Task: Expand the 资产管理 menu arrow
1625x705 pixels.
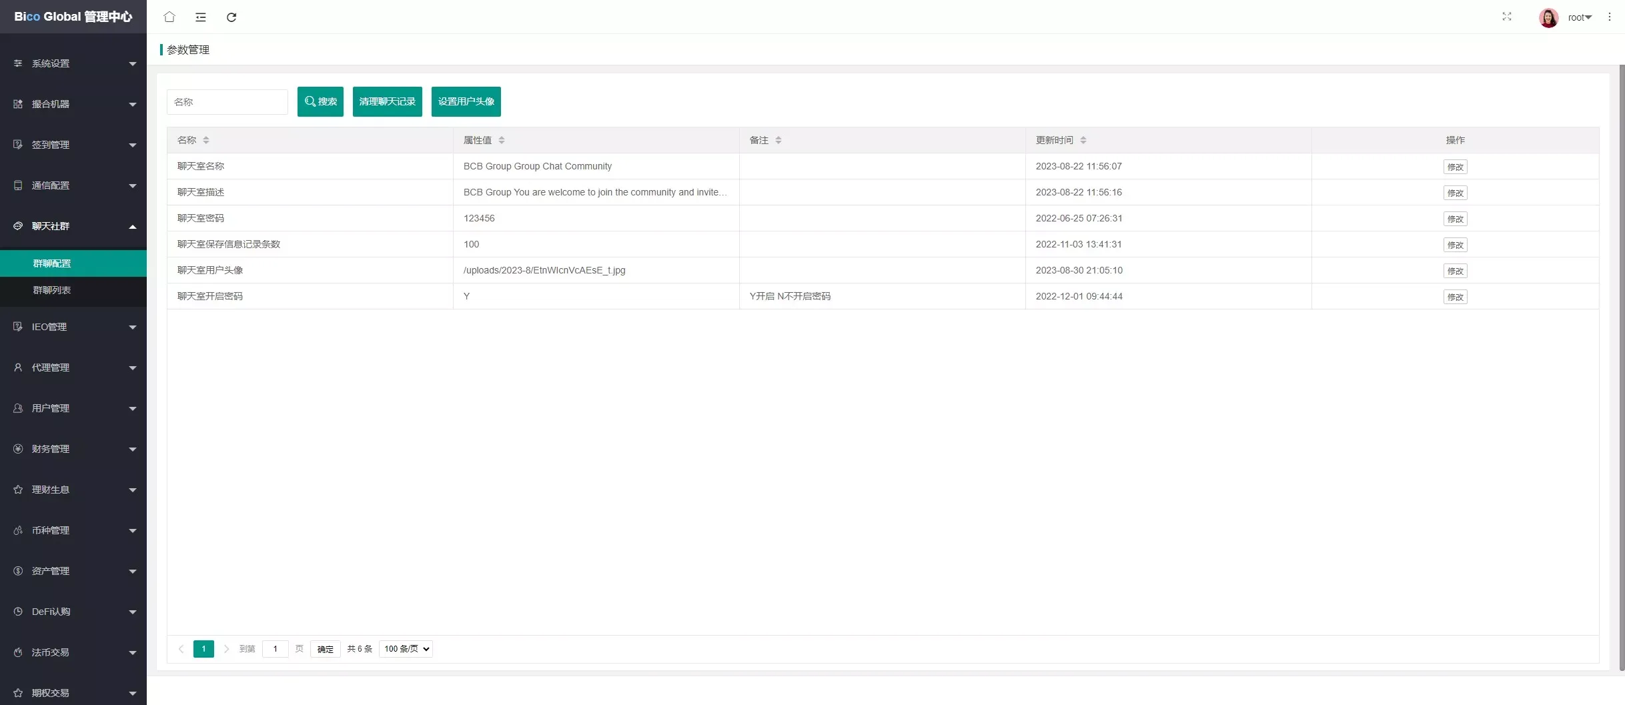Action: click(133, 572)
